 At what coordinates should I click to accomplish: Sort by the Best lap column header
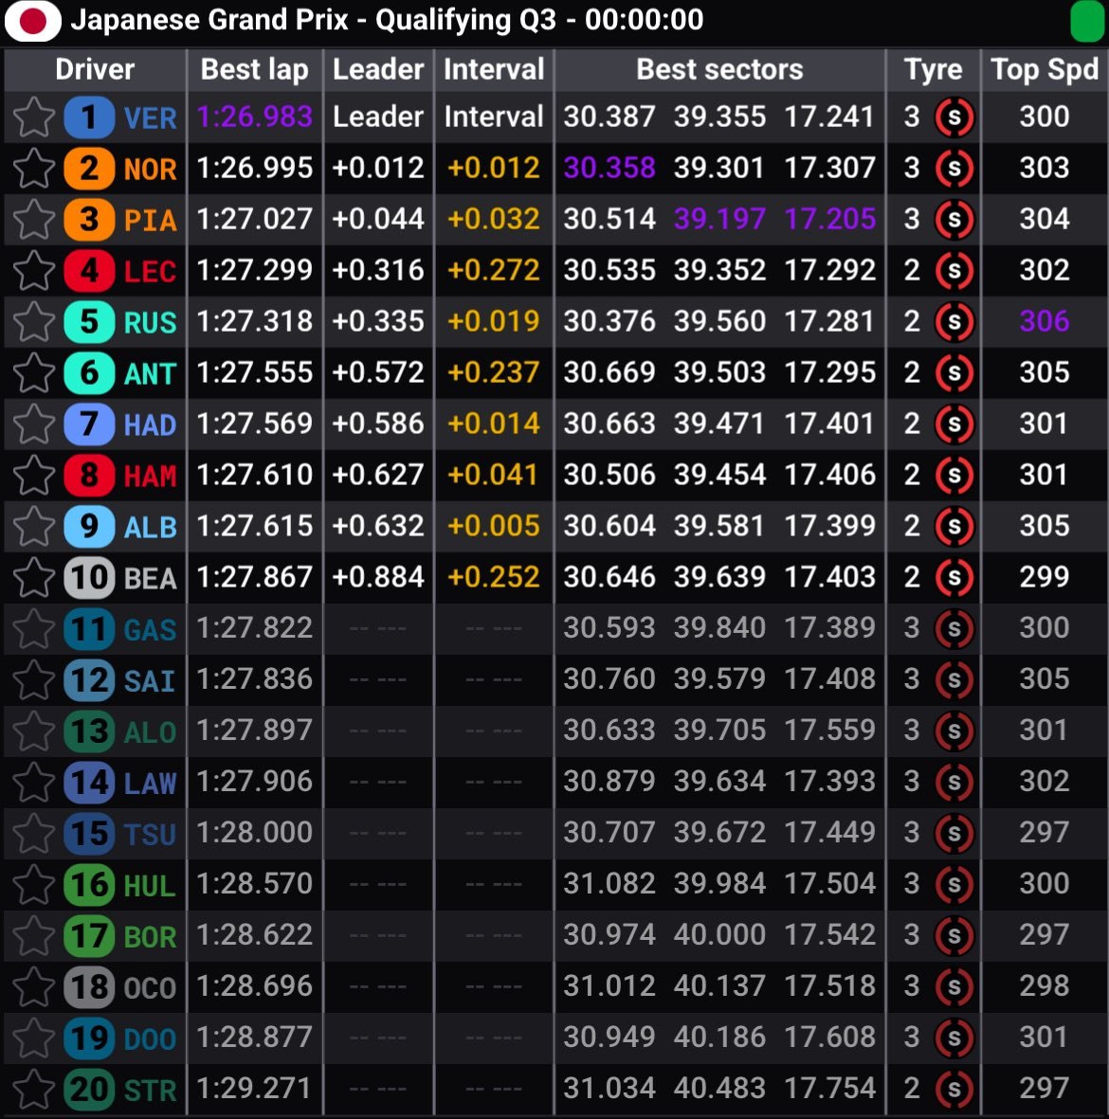coord(254,69)
